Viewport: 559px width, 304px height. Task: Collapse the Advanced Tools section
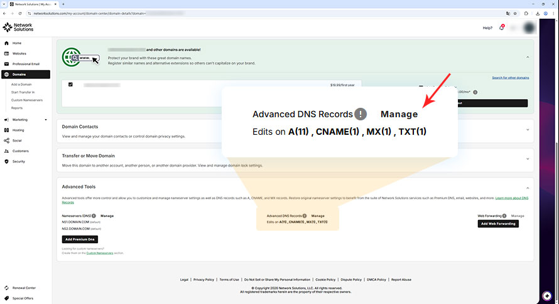tap(528, 188)
